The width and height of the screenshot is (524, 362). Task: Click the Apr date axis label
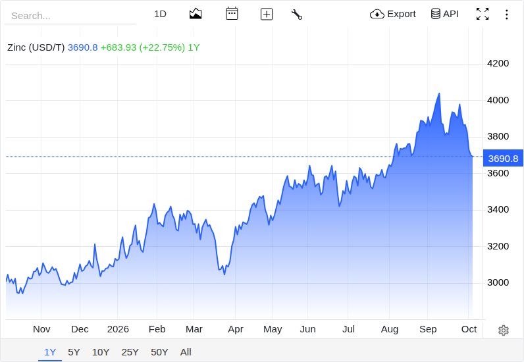(236, 329)
